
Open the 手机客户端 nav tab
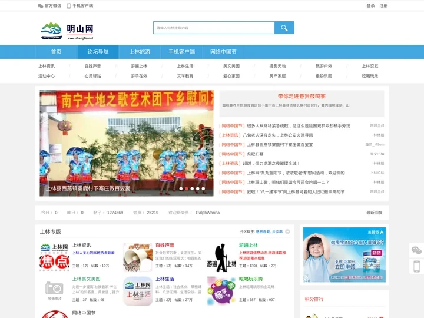(182, 52)
